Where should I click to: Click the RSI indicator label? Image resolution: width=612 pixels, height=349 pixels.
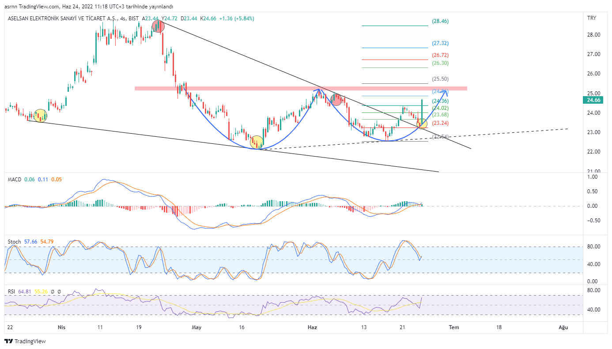pos(12,292)
